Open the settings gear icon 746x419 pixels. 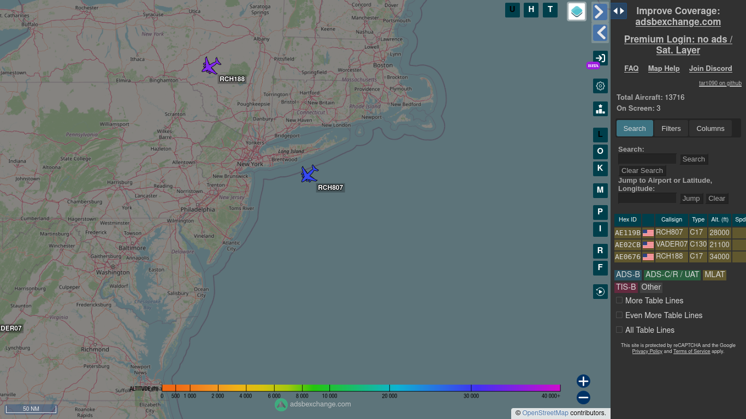coord(600,86)
